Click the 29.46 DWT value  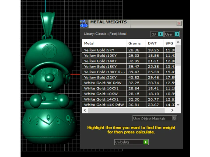click(154, 78)
